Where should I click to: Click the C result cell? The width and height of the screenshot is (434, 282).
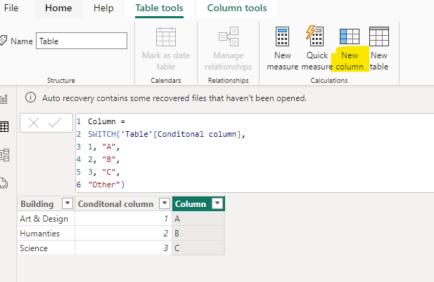coord(198,248)
